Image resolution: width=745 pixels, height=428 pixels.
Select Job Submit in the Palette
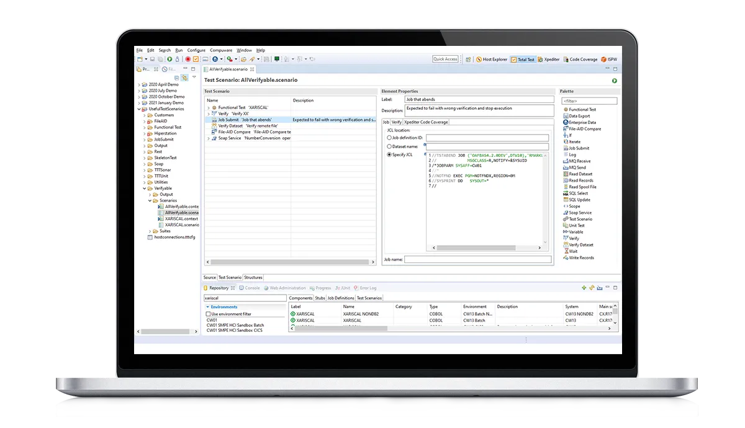click(x=576, y=148)
